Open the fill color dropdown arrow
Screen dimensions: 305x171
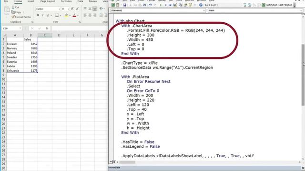[70, 15]
